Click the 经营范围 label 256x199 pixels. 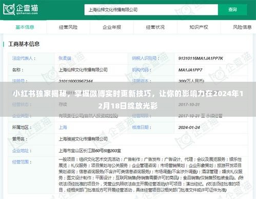[x=22, y=162]
